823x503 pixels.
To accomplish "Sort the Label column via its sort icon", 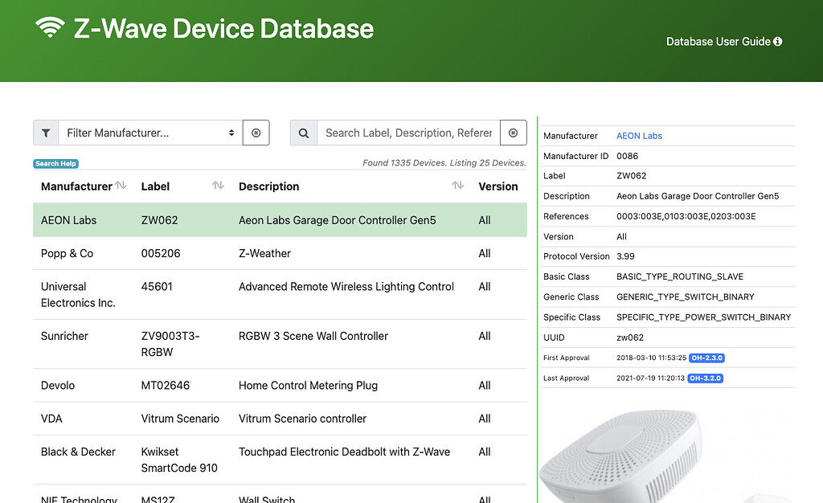I will [217, 185].
